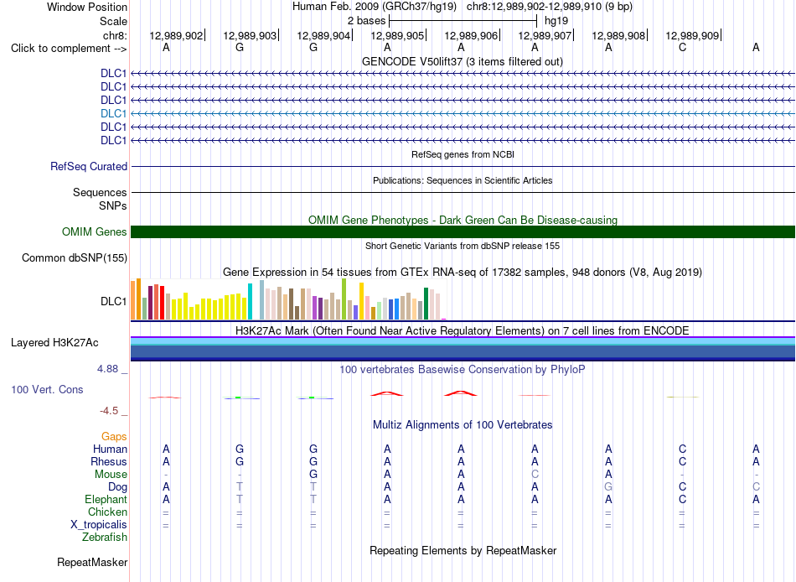Open the RefSeq Curated track label
This screenshot has width=796, height=582.
pyautogui.click(x=89, y=166)
